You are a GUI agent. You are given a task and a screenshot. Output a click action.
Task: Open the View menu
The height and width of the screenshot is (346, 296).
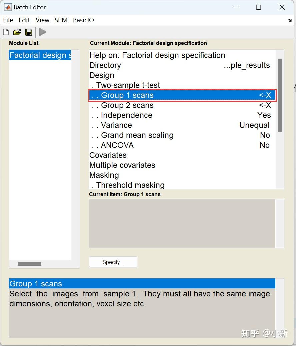(x=42, y=20)
